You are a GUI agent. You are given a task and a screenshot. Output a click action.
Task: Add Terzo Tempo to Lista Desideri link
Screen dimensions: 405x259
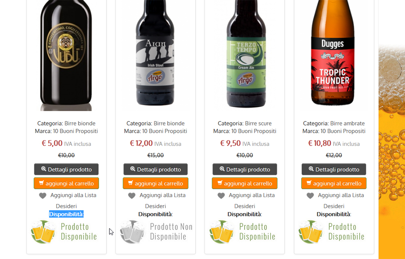pyautogui.click(x=246, y=200)
